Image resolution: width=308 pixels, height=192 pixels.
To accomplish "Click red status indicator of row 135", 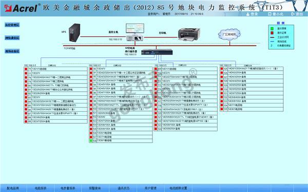I will [x=222, y=109].
